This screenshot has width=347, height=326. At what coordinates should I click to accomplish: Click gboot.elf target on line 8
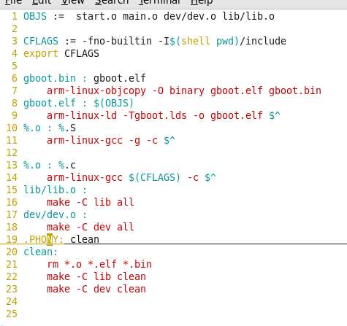[50, 103]
